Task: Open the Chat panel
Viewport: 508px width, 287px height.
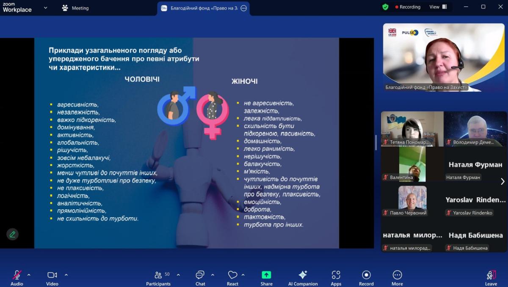Action: [x=200, y=278]
